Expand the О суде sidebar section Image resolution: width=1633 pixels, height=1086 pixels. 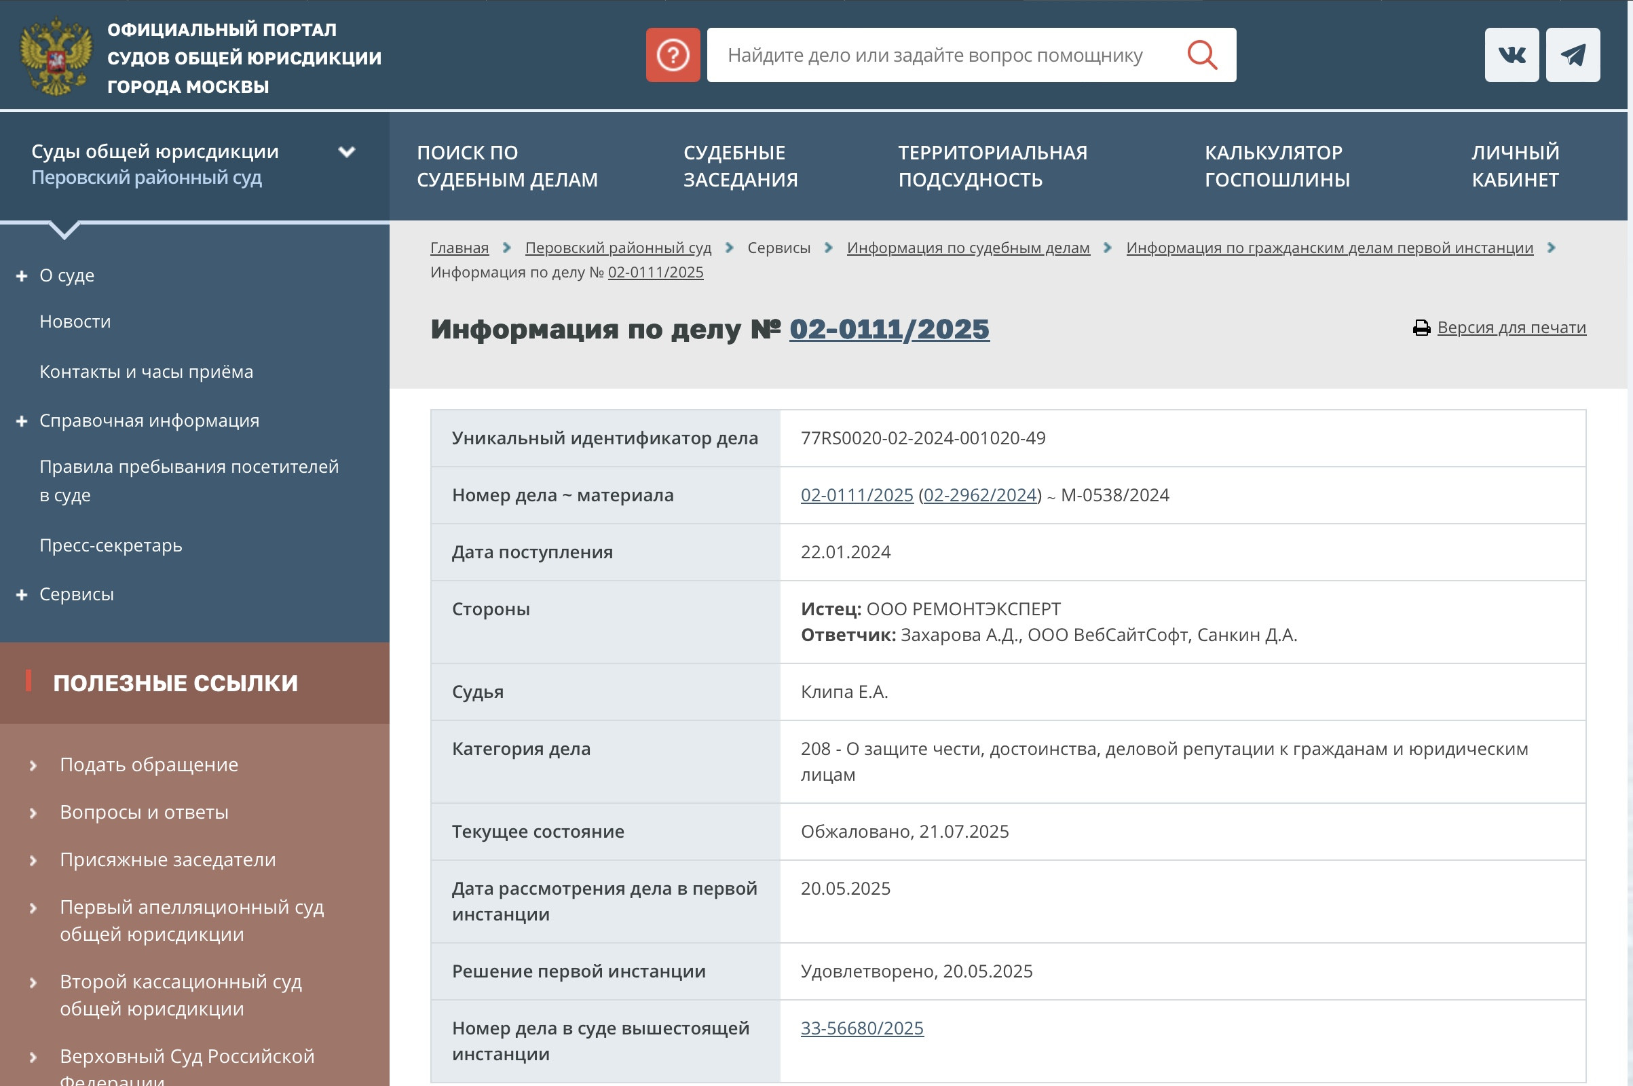pyautogui.click(x=22, y=275)
